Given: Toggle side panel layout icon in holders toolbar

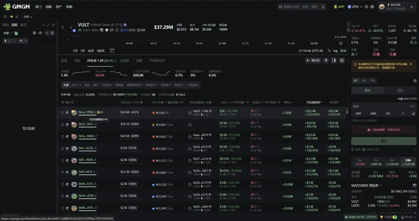Looking at the screenshot, I should point(334,60).
